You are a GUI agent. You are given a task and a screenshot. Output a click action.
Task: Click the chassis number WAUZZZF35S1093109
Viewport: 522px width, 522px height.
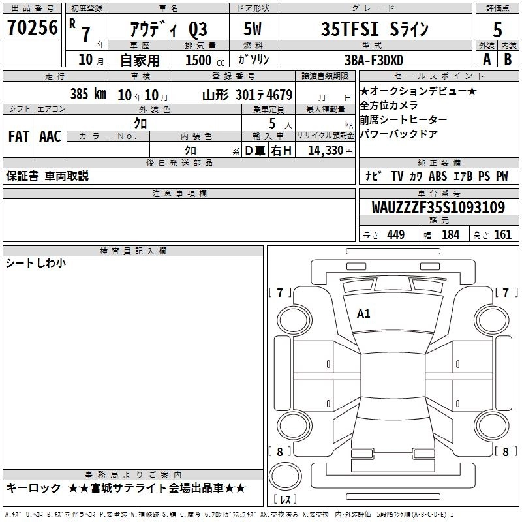tap(438, 207)
